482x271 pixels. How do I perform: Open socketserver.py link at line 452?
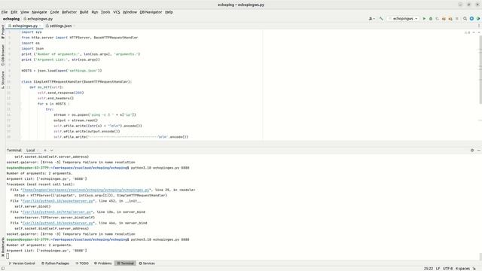pos(58,201)
